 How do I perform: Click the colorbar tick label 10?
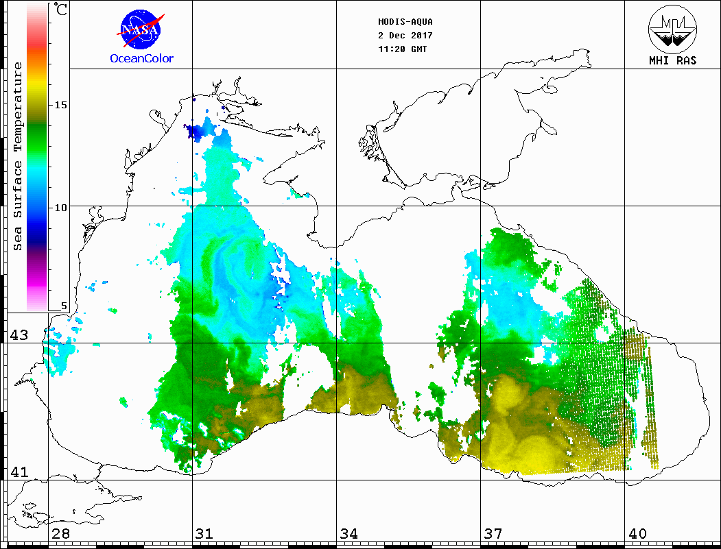tap(60, 208)
